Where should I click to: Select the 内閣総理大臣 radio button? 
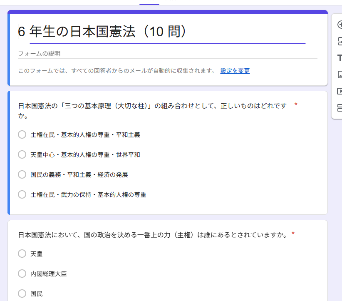click(22, 274)
